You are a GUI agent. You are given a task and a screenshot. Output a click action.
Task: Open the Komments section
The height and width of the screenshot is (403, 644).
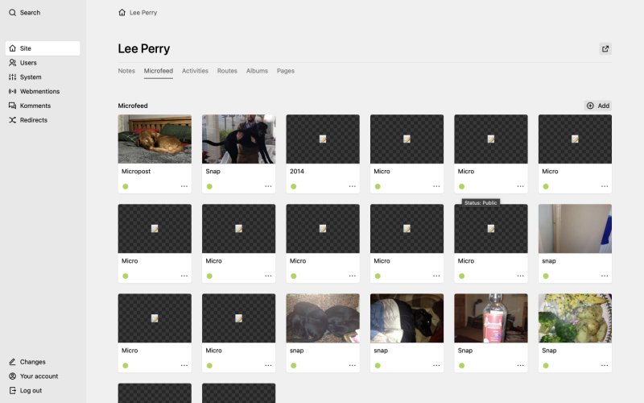point(30,106)
